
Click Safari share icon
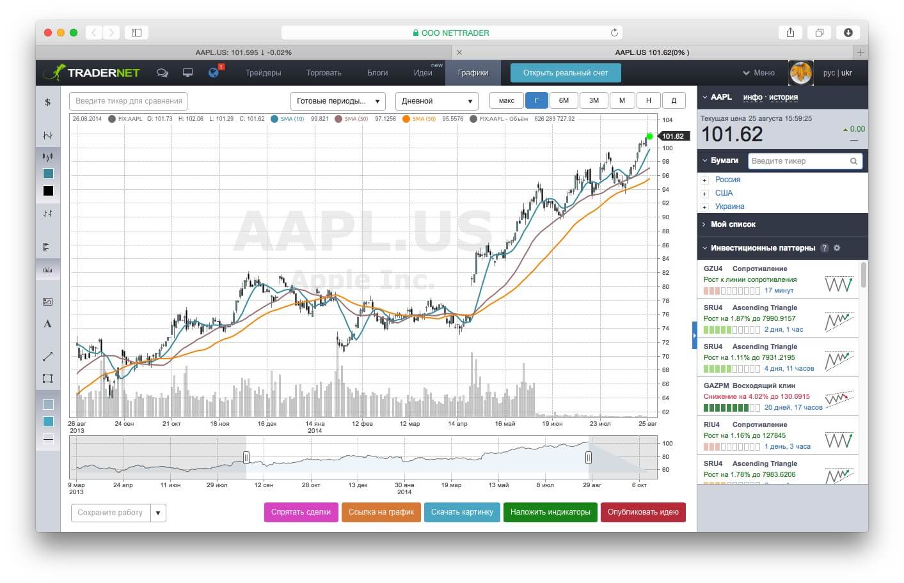pyautogui.click(x=790, y=33)
